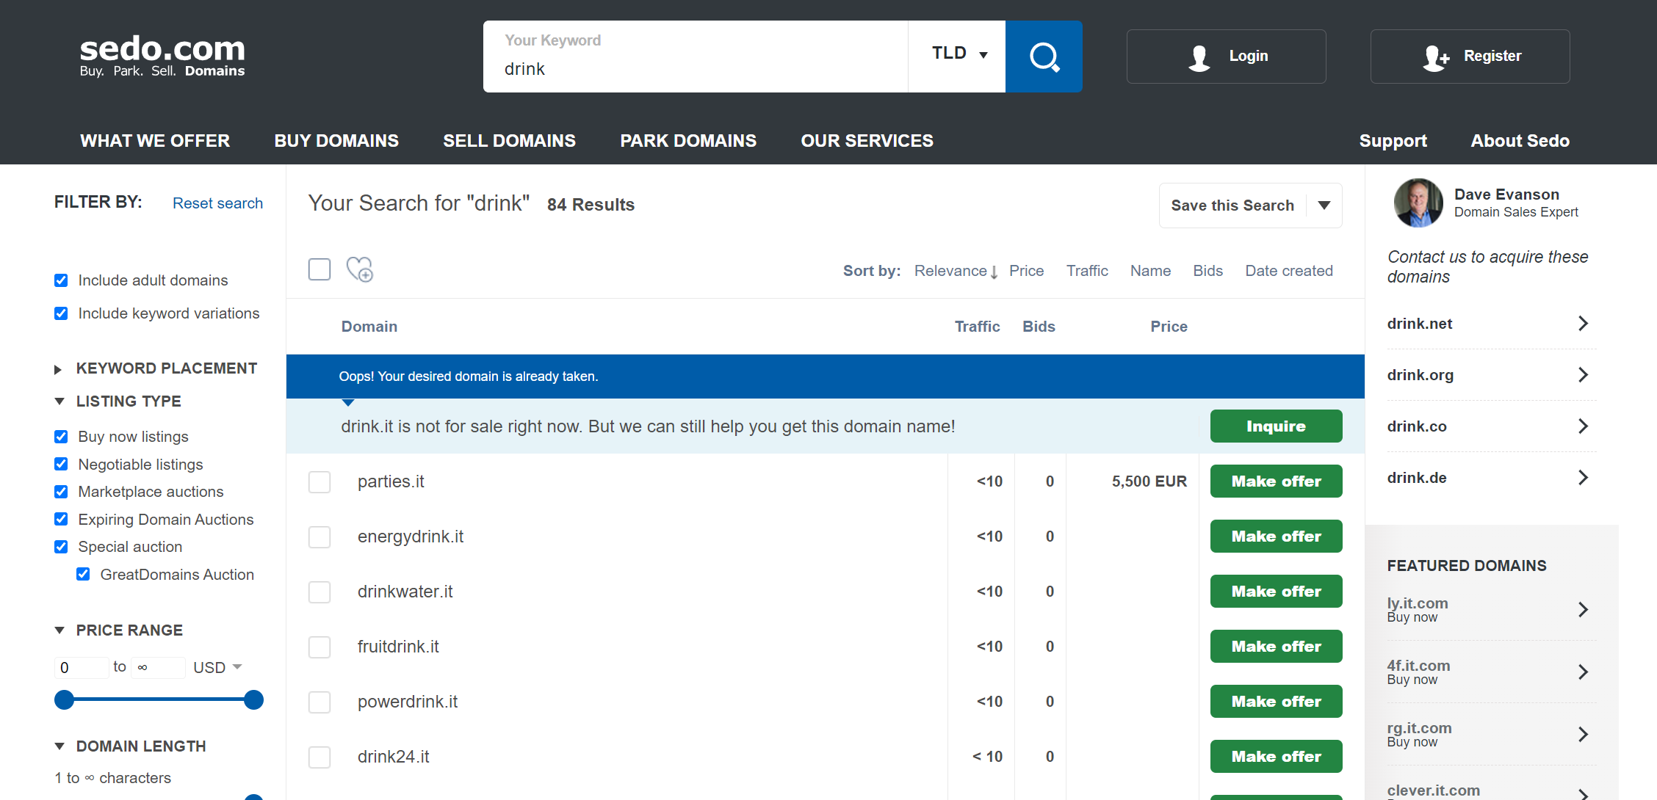
Task: Tick the checkbox for parties.it
Action: coord(320,482)
